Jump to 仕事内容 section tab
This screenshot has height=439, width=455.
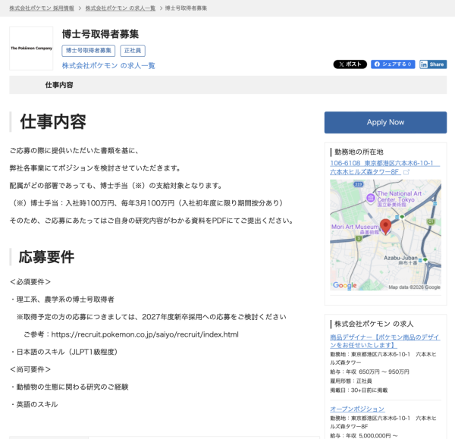coord(59,85)
